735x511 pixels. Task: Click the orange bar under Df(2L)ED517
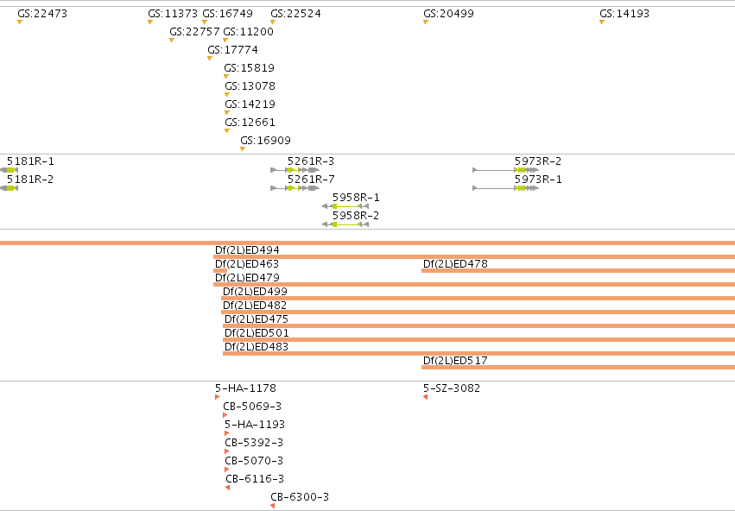click(x=578, y=367)
